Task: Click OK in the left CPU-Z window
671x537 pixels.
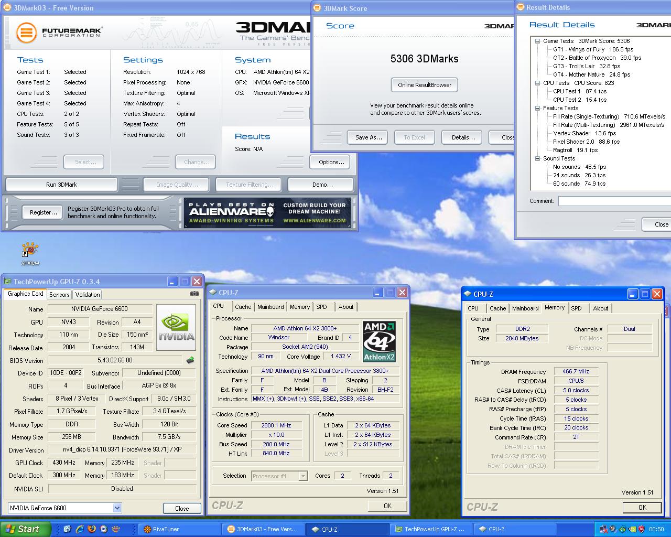Action: coord(387,506)
